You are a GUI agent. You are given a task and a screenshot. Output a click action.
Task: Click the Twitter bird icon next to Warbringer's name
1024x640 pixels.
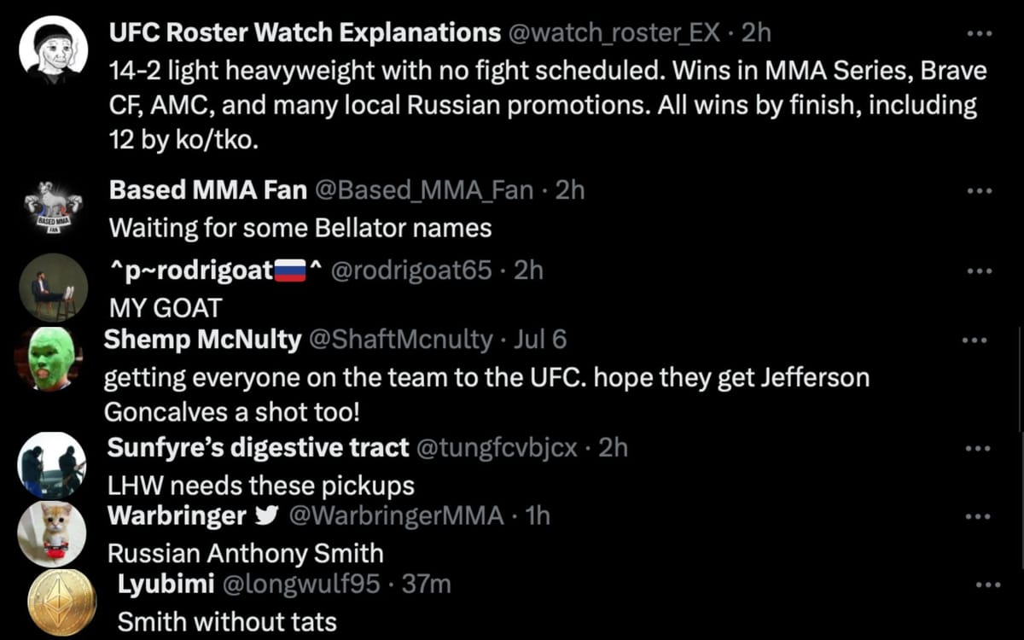[x=267, y=515]
